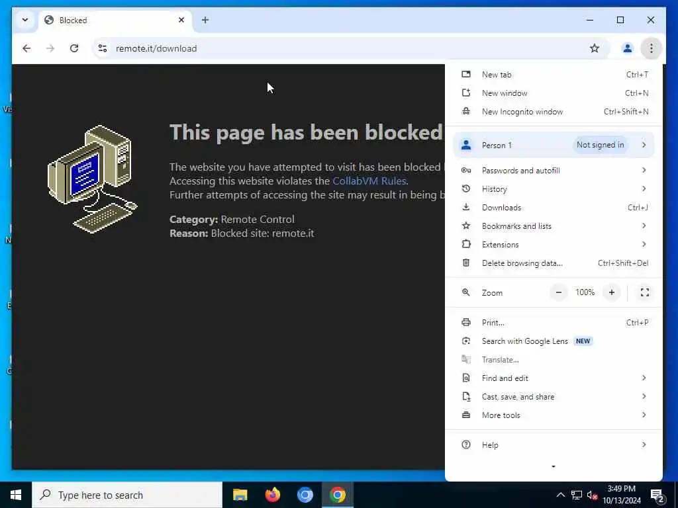The image size is (678, 508).
Task: Open the network status tray icon
Action: 577,495
